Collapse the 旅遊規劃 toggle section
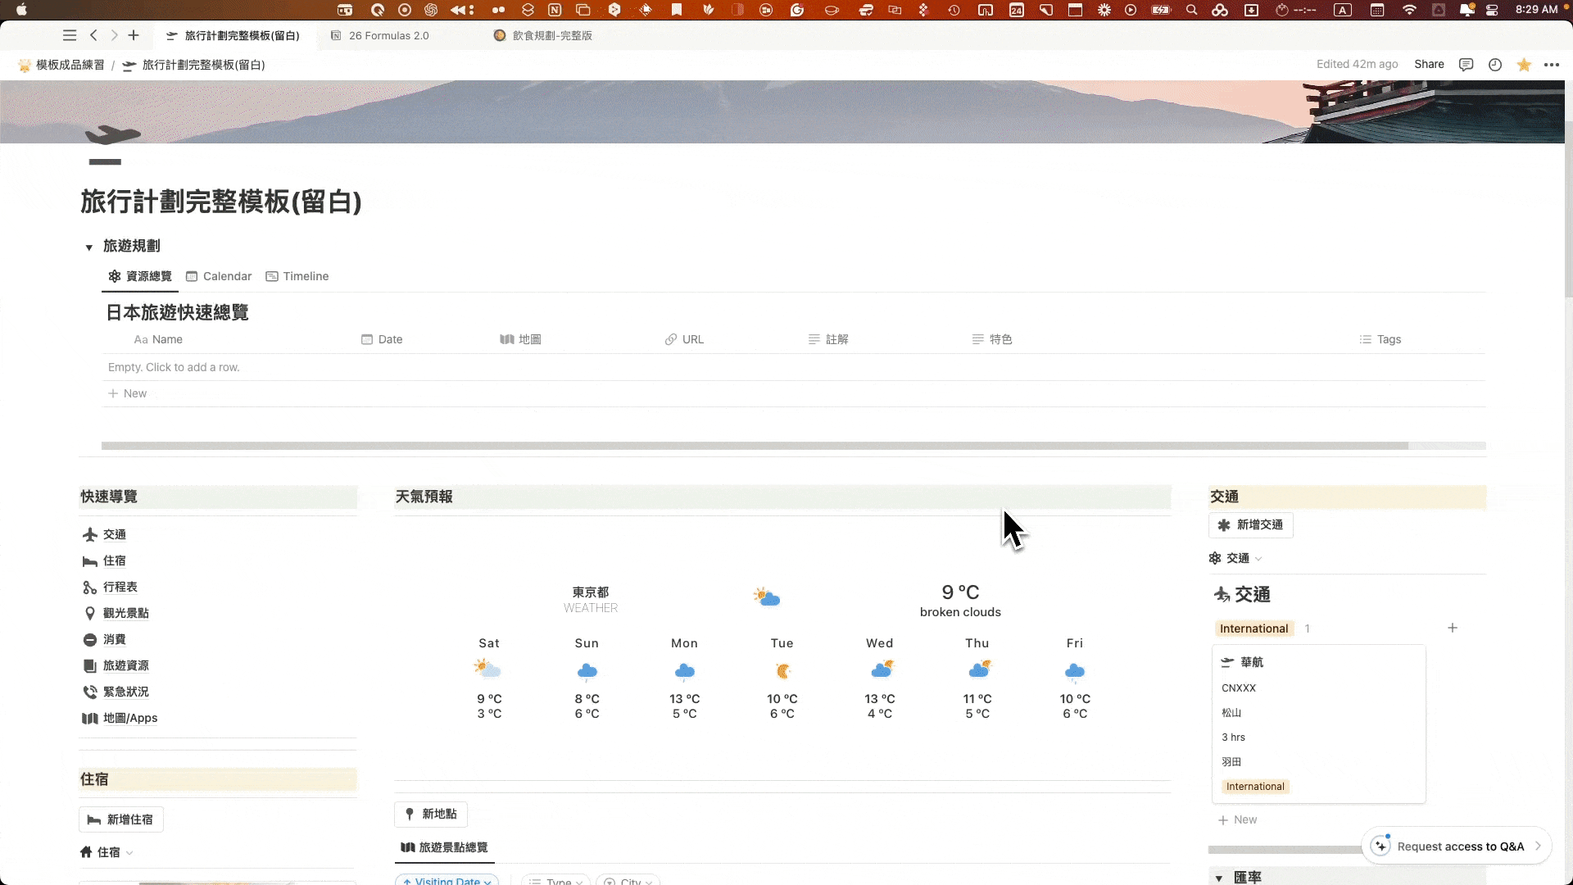Viewport: 1573px width, 885px height. pos(89,247)
